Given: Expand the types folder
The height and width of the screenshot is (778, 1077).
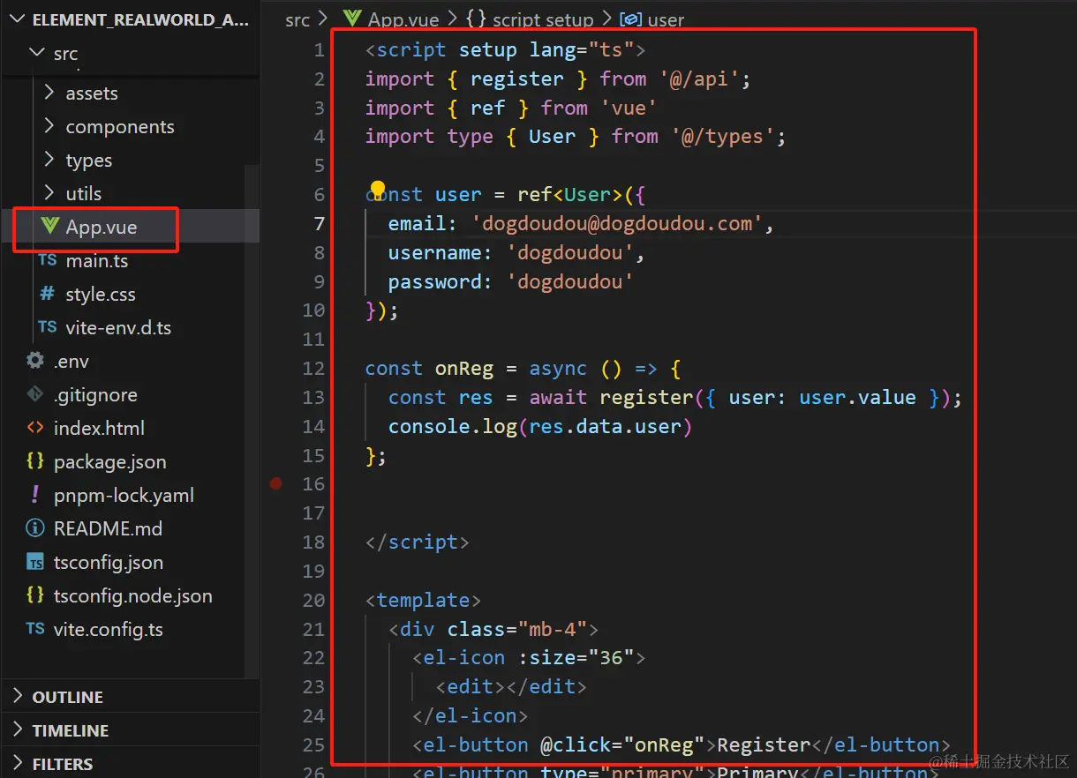Looking at the screenshot, I should [x=49, y=160].
